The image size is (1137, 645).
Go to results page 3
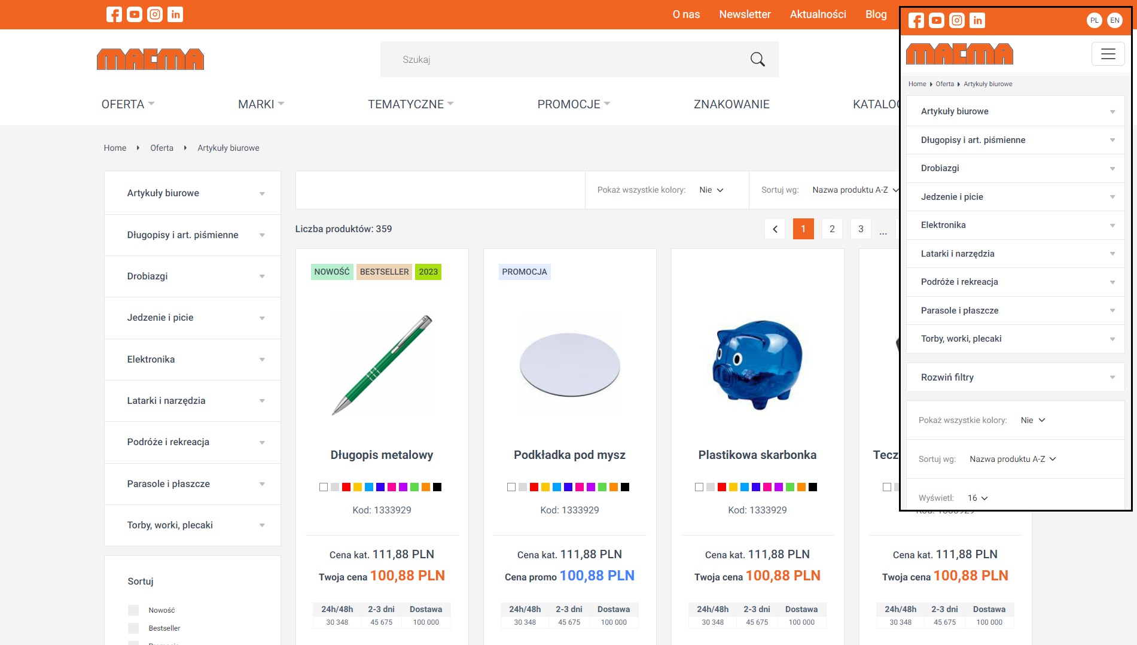861,229
